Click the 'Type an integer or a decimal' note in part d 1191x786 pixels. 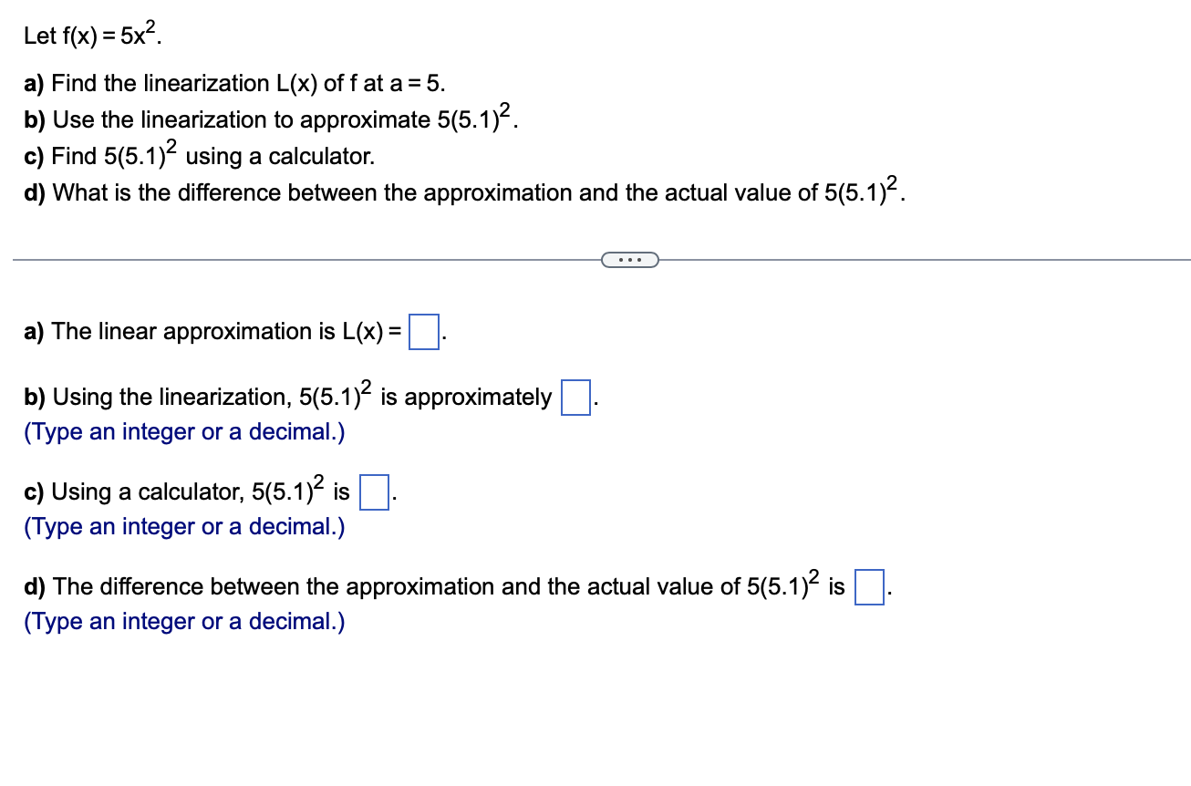[x=183, y=621]
